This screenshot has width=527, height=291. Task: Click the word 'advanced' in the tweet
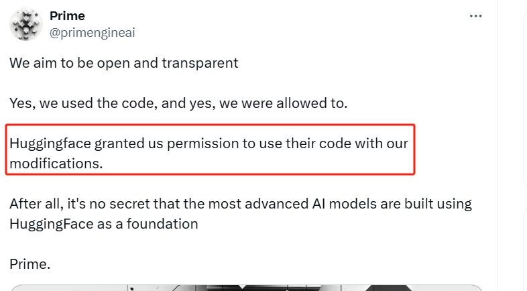(277, 204)
